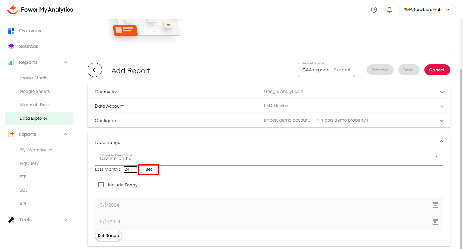The height and width of the screenshot is (249, 463).
Task: Click the Report Name text field
Action: point(326,70)
